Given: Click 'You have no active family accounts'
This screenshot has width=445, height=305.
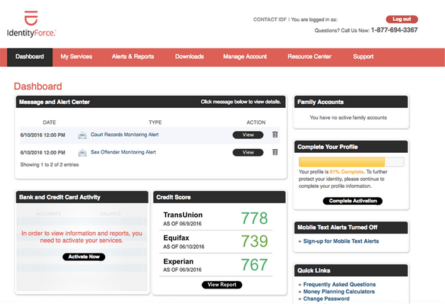Looking at the screenshot, I should [348, 117].
